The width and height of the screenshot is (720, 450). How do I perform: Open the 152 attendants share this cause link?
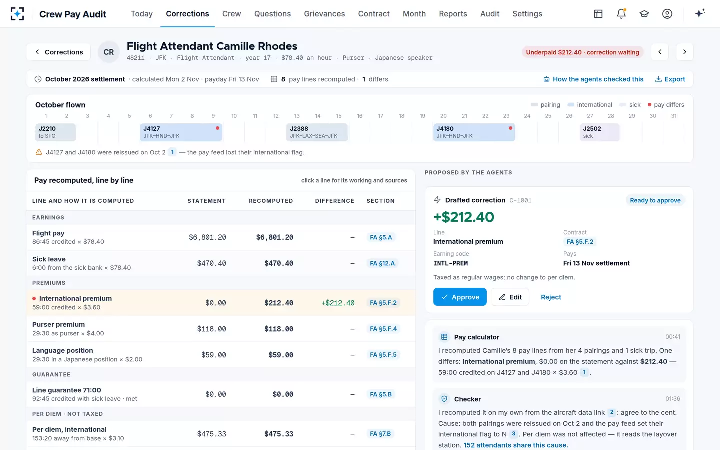(x=515, y=445)
